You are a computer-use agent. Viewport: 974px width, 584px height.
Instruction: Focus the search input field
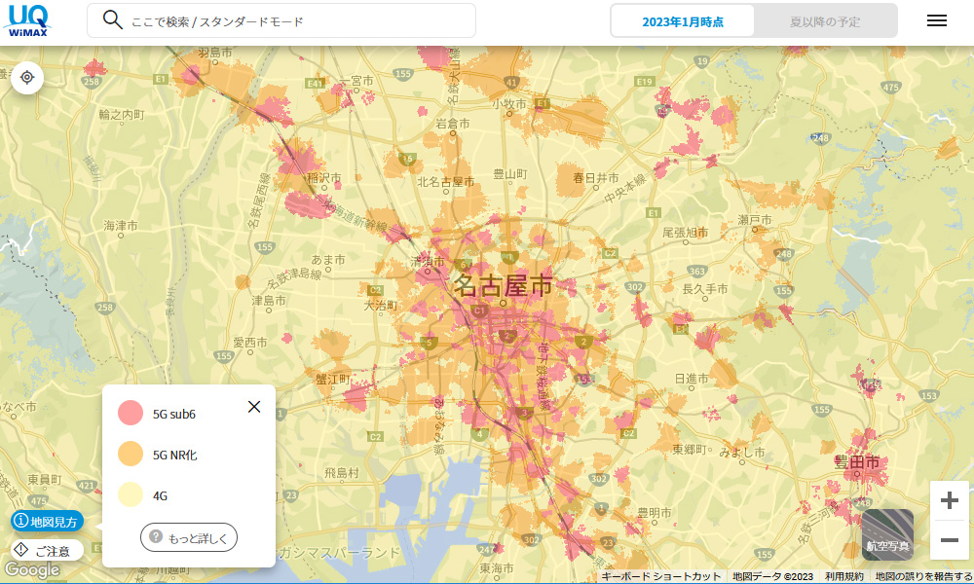pyautogui.click(x=292, y=20)
